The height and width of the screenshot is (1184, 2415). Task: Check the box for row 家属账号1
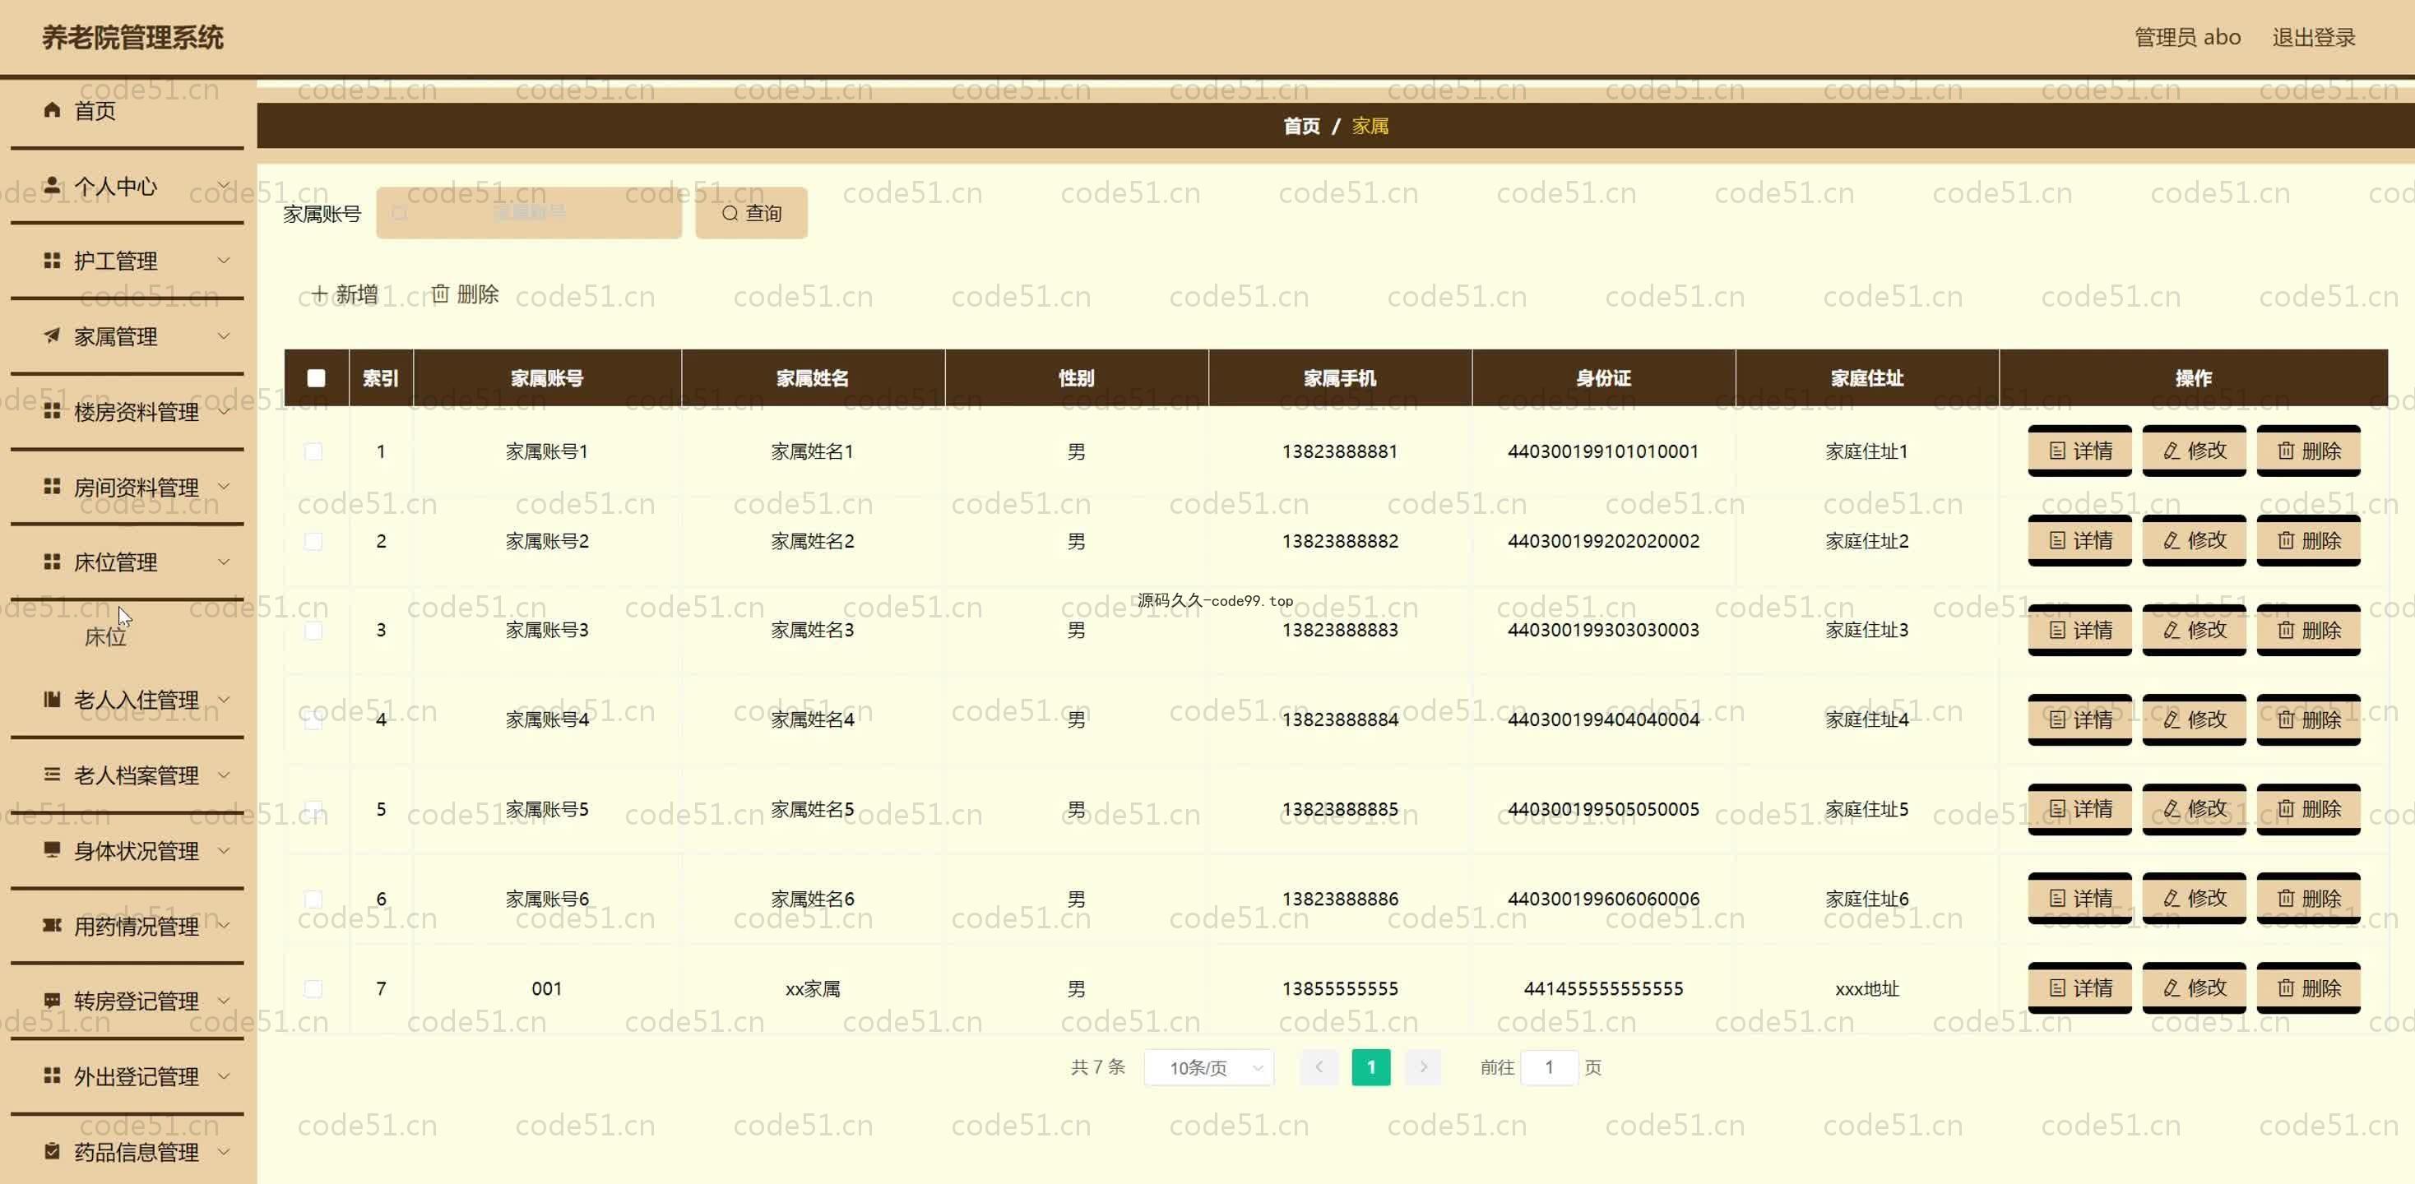[314, 451]
